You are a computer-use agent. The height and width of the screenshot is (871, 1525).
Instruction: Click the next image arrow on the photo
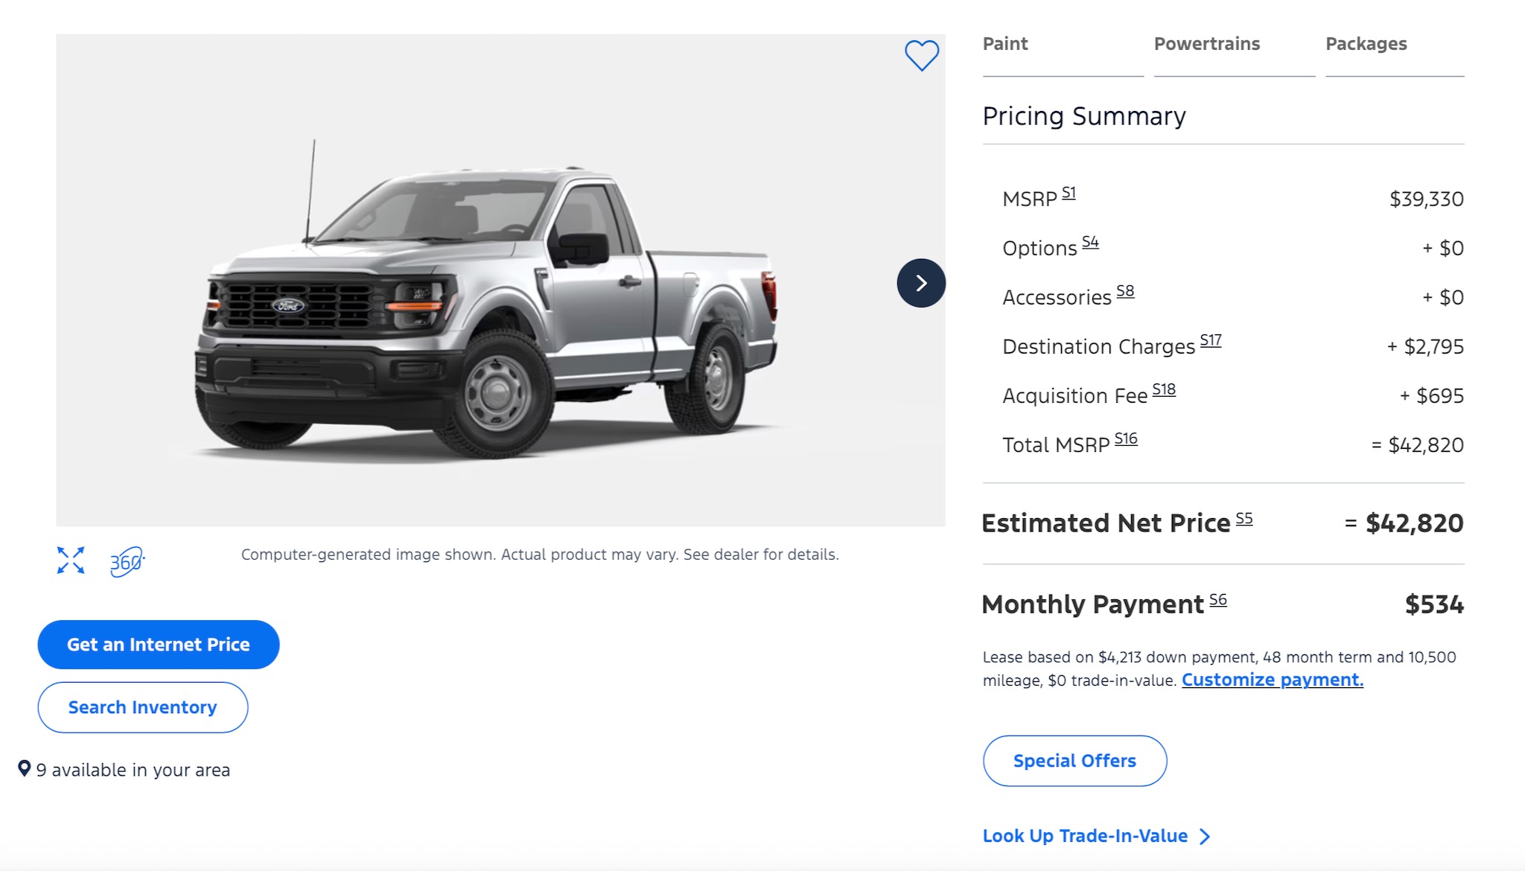pyautogui.click(x=921, y=284)
